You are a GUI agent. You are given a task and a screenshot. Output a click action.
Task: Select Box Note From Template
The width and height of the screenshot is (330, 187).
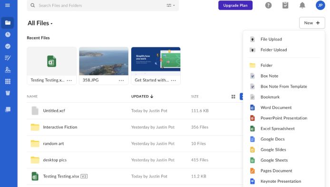284,86
